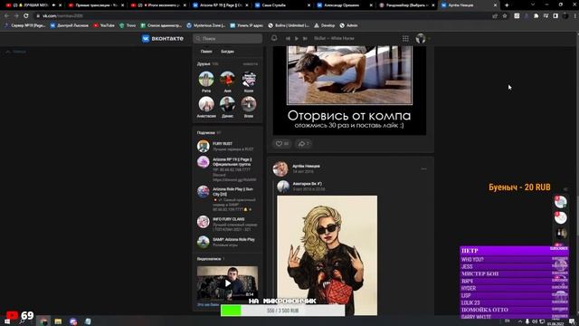This screenshot has width=579, height=326.
Task: Open the Аватарки repost source avatar
Action: tap(283, 187)
